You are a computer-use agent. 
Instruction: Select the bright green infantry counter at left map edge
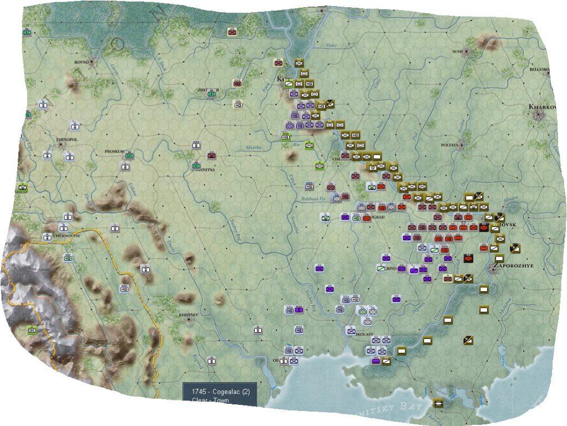(x=23, y=187)
